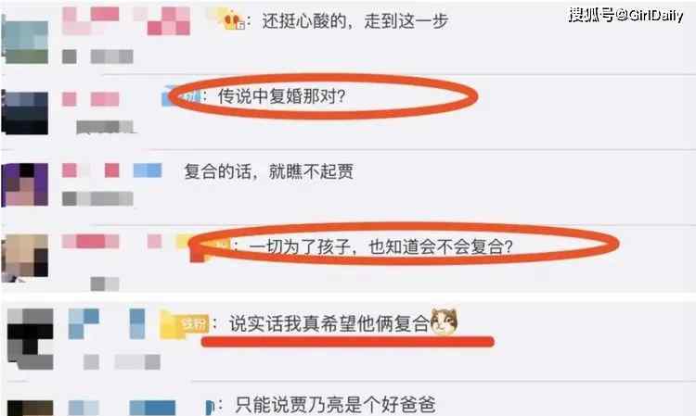Open the 搜狐号@GirlDaily watermark link
This screenshot has height=416, width=696.
click(625, 15)
